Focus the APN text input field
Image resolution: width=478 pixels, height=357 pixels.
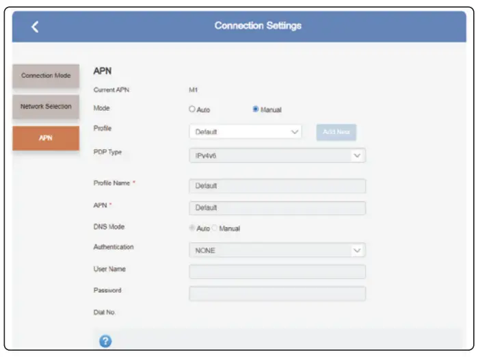coord(277,208)
